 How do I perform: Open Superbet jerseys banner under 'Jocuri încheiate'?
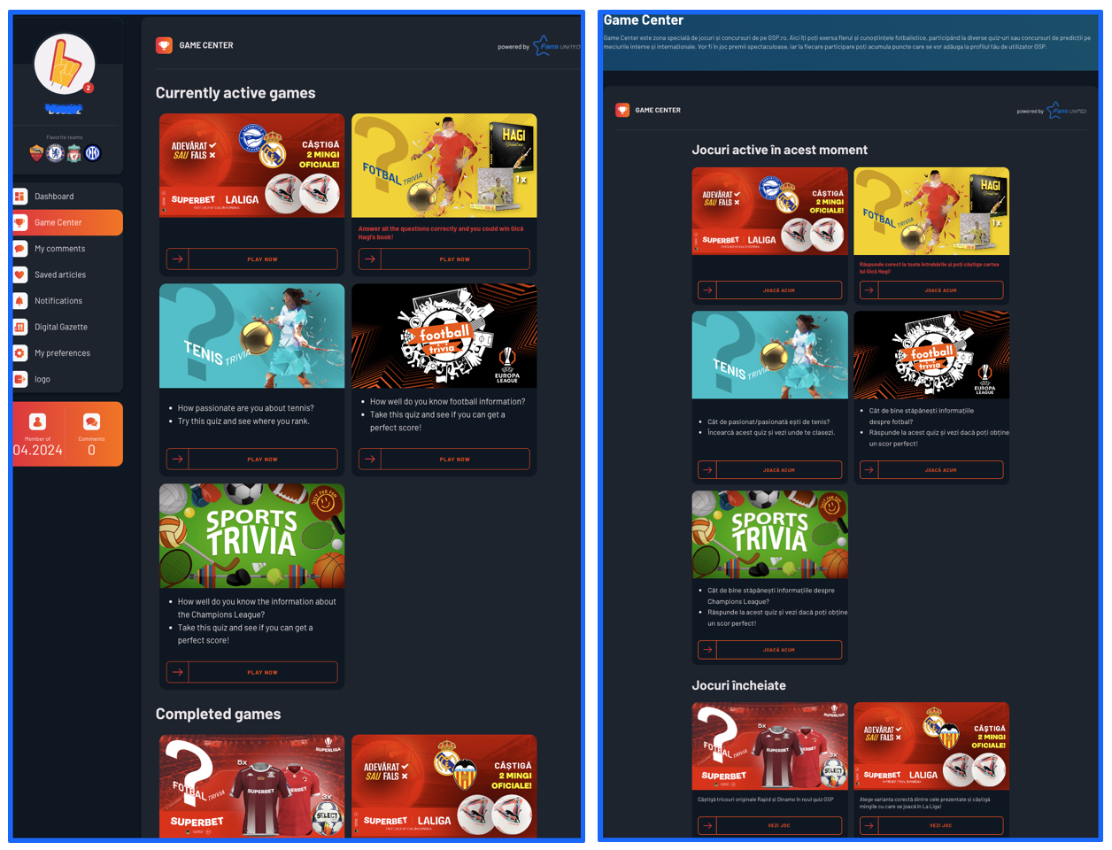(770, 746)
